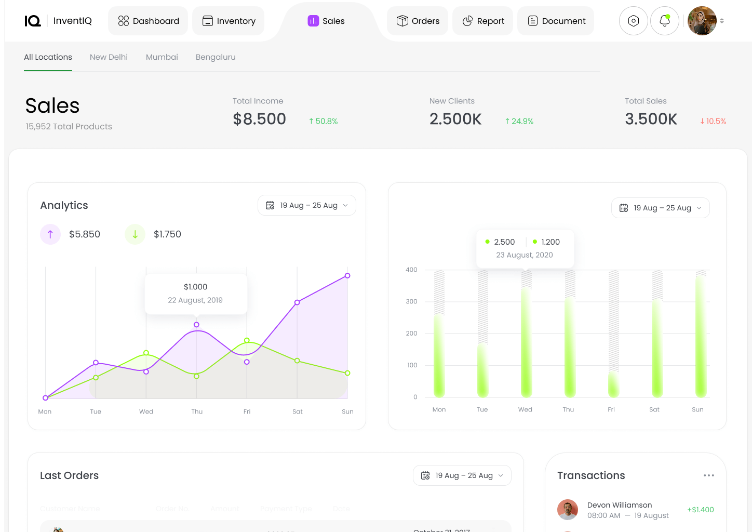Viewport: 752px width, 532px height.
Task: Select the Bengaluru location tab
Action: click(x=216, y=57)
